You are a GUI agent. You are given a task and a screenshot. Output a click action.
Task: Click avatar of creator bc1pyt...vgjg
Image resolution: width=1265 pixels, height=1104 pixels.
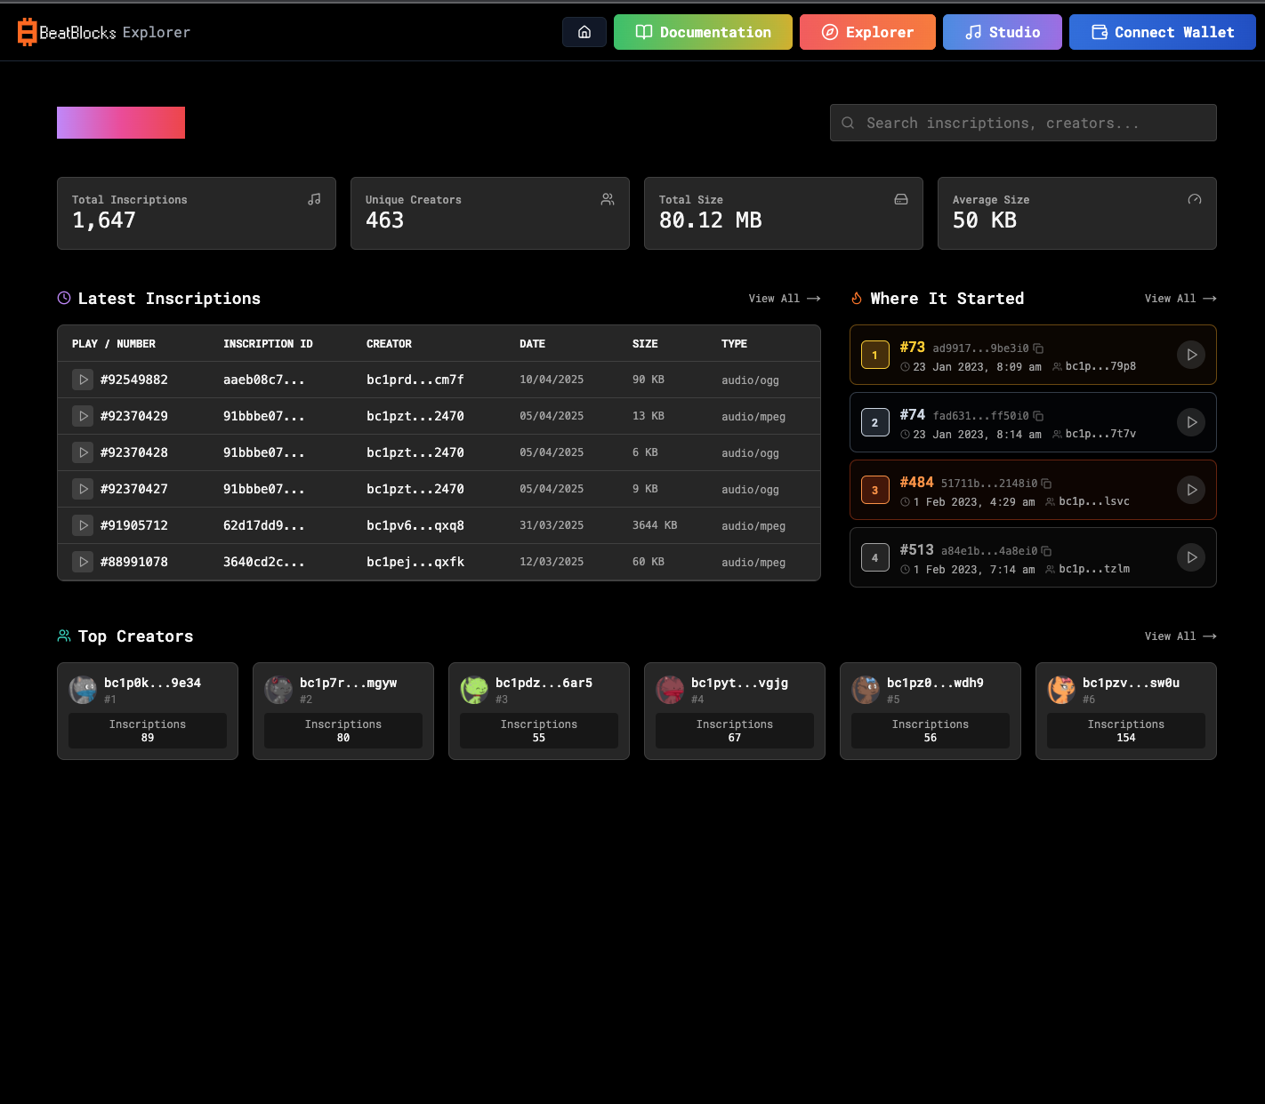pyautogui.click(x=670, y=690)
